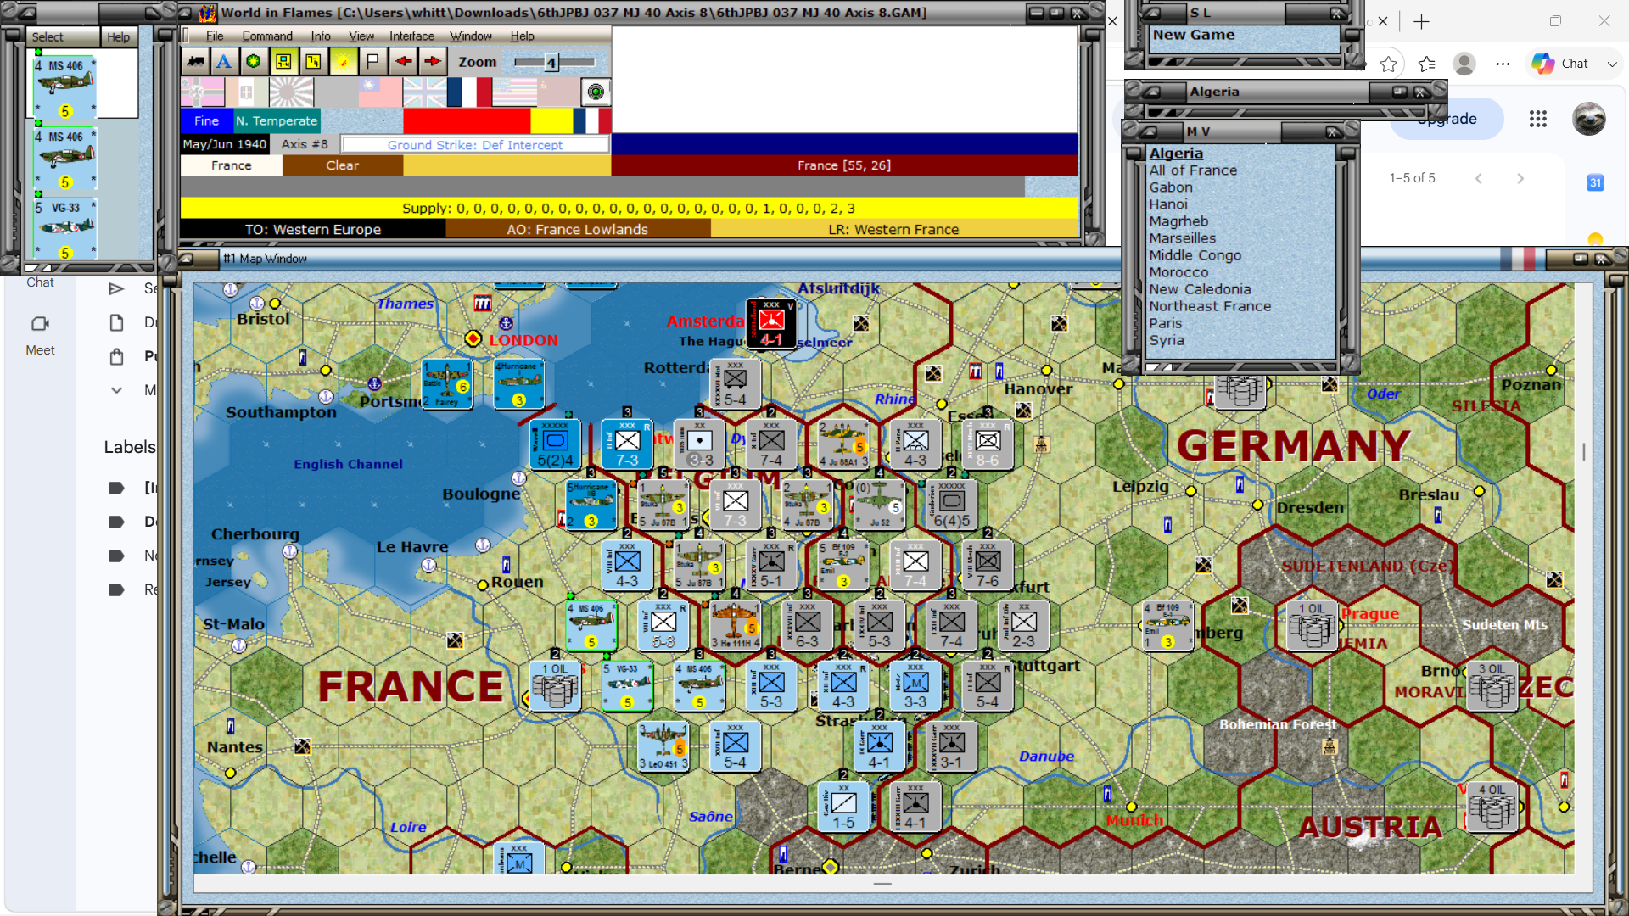Choose Marseilles in the M V list
The image size is (1629, 916).
click(1183, 238)
